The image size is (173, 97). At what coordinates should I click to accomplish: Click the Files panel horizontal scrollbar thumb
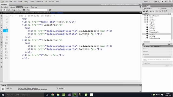coord(147,42)
